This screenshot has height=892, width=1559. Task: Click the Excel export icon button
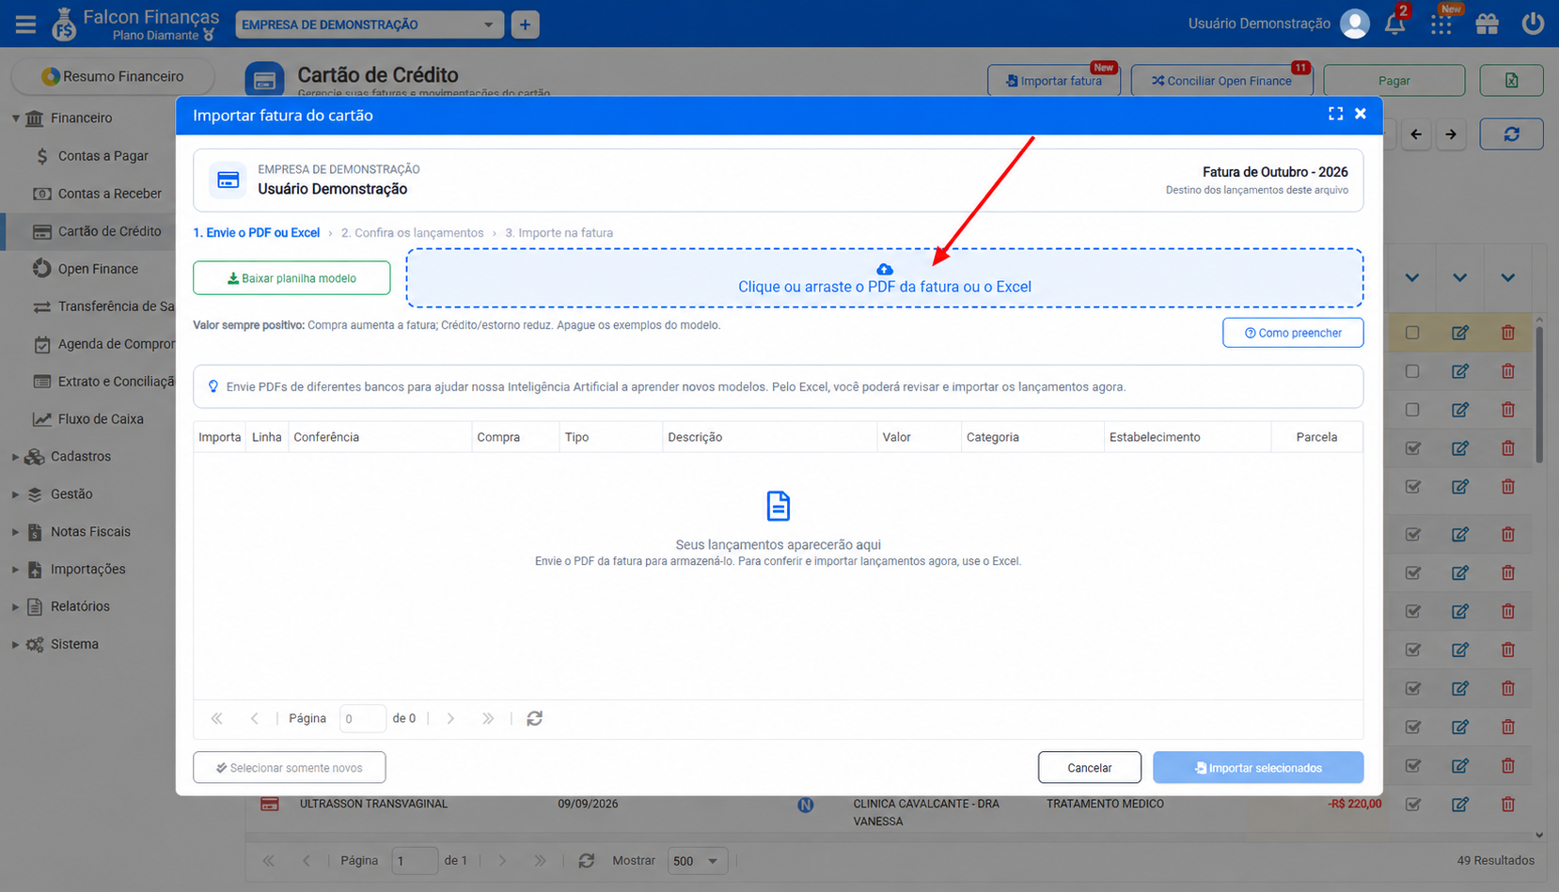tap(1511, 81)
